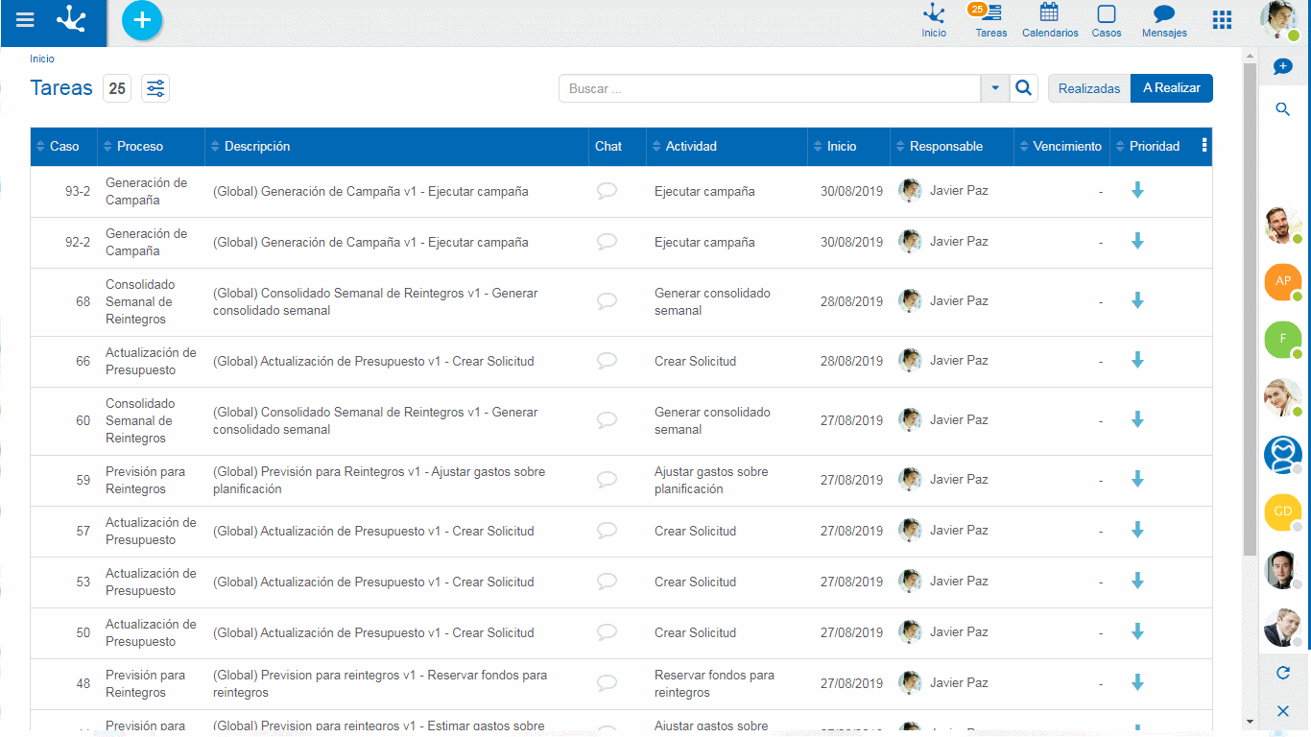Open Mensajes chat bubble icon
This screenshot has height=737, width=1311.
pos(1163,20)
